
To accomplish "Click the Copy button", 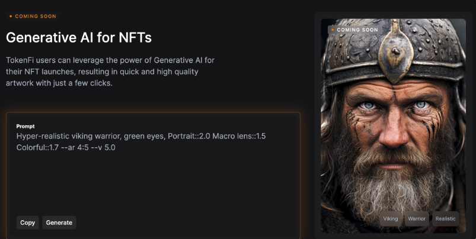I will coord(27,222).
